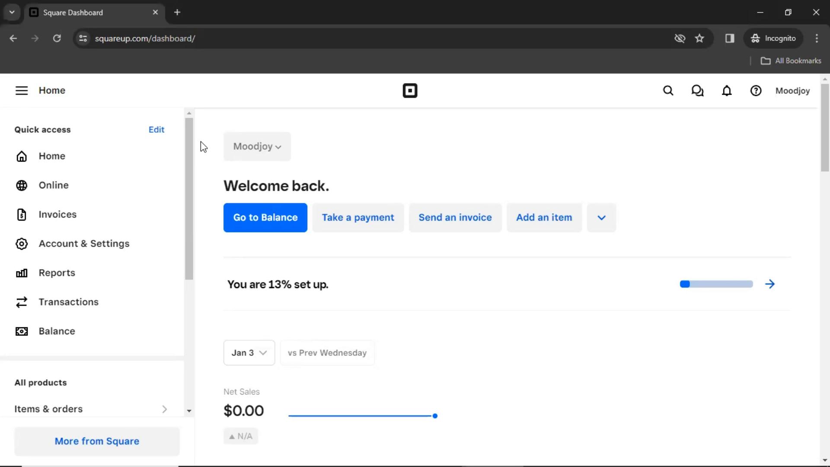Click the Home sidebar icon
Image resolution: width=830 pixels, height=467 pixels.
pyautogui.click(x=22, y=156)
